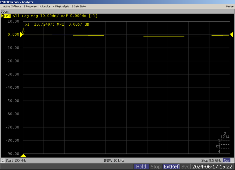This screenshot has height=170, width=235.
Task: Toggle the Stop status indicator
Action: (x=155, y=167)
